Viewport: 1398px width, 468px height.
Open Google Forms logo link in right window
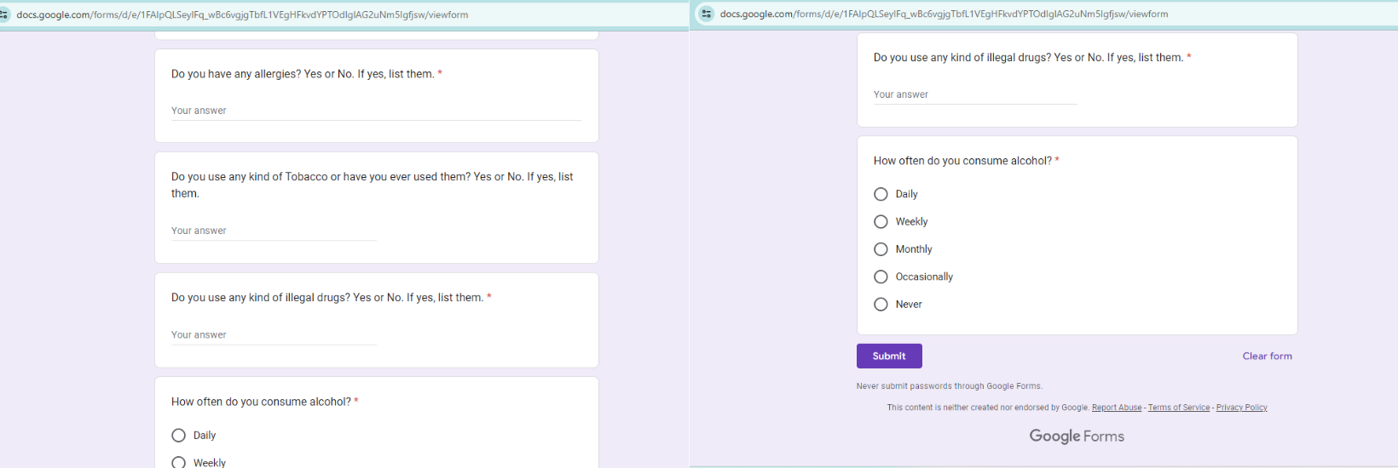point(1077,437)
